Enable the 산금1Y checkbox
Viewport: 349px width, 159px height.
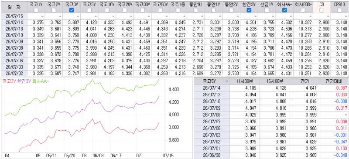tap(267, 10)
